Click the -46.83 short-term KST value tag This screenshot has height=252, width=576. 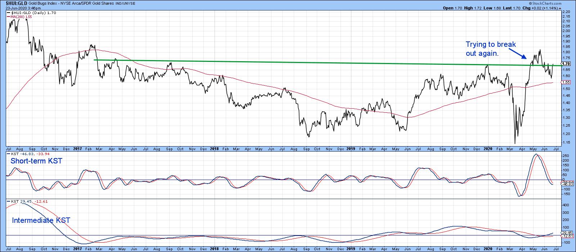568,184
